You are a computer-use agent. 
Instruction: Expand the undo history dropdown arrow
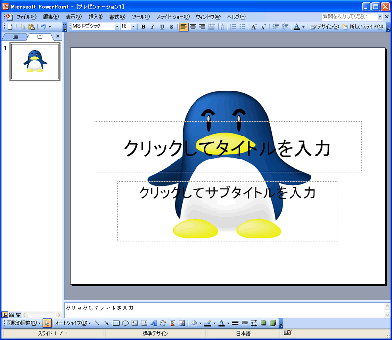pos(50,27)
